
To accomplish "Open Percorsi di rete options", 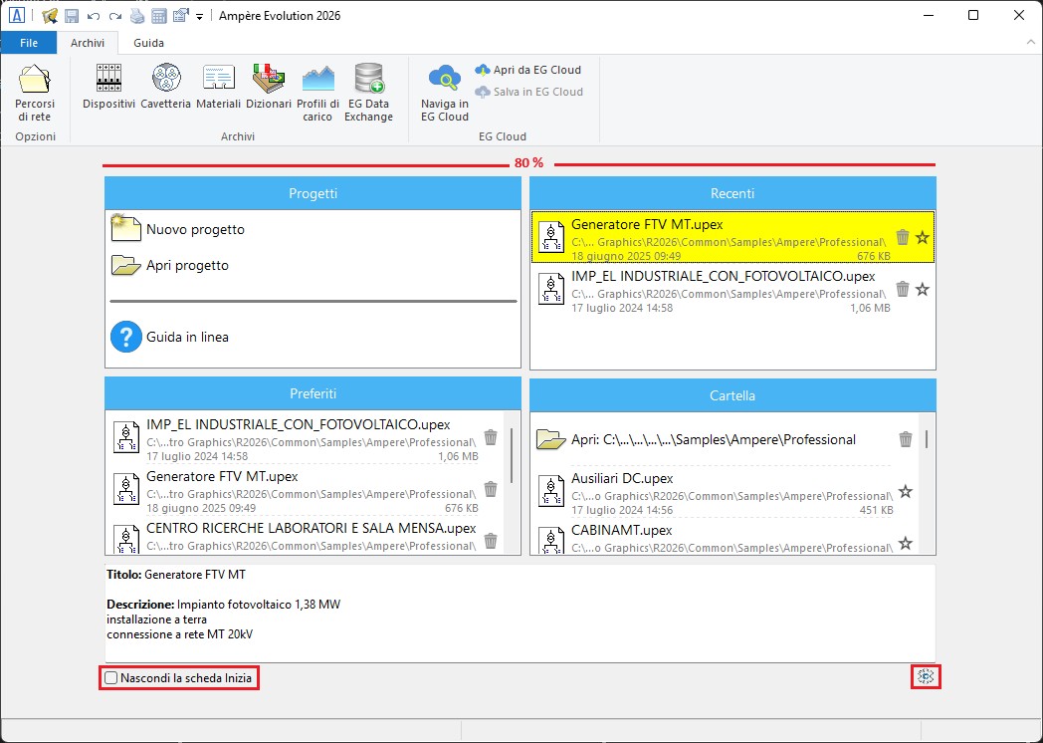I will 35,94.
